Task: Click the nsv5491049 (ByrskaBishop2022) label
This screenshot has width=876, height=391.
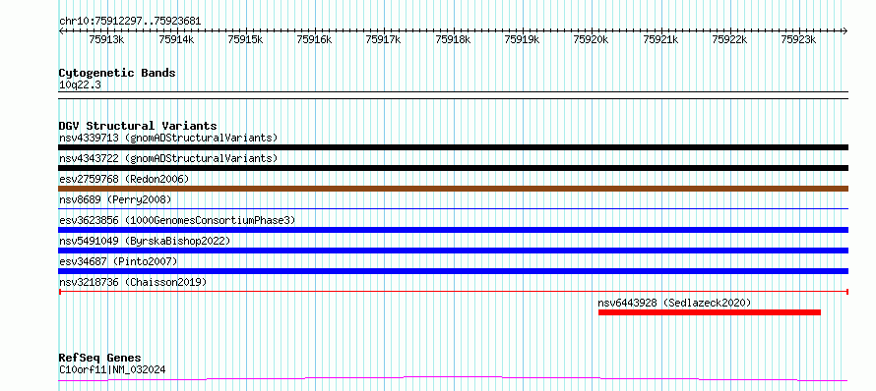Action: (145, 241)
